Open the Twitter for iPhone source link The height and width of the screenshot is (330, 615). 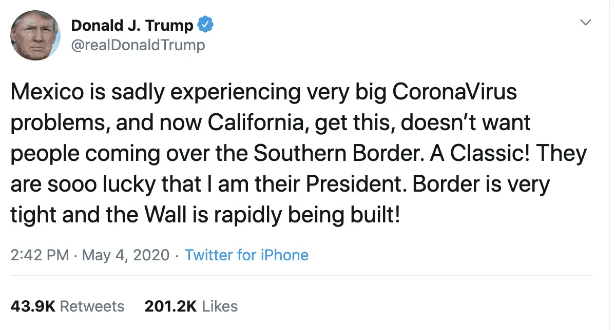tap(246, 255)
